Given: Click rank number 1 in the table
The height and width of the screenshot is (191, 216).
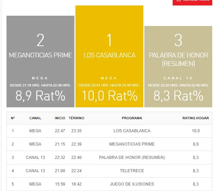Looking at the screenshot, I should tap(13, 131).
